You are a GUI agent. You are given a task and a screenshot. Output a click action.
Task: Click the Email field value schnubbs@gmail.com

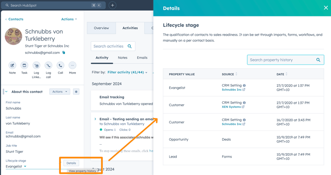(x=23, y=136)
